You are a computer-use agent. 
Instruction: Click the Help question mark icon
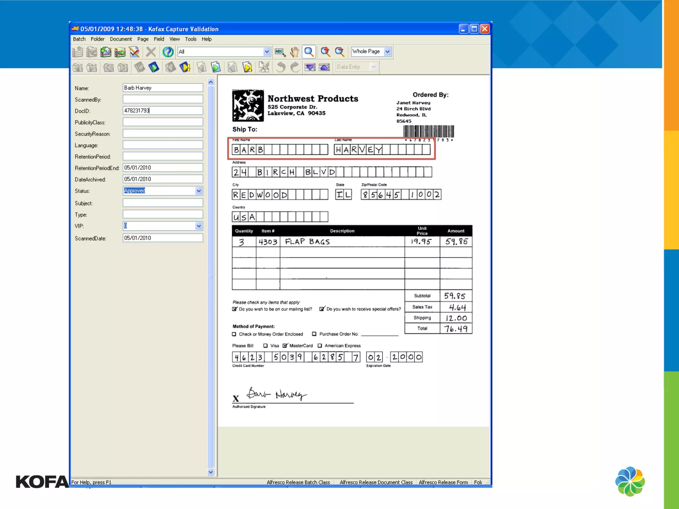pos(168,52)
